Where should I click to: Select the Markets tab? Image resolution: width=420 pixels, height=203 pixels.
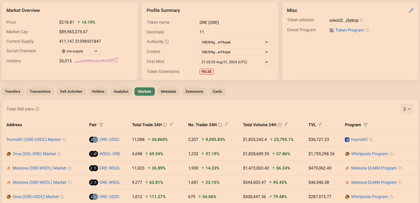tap(145, 92)
